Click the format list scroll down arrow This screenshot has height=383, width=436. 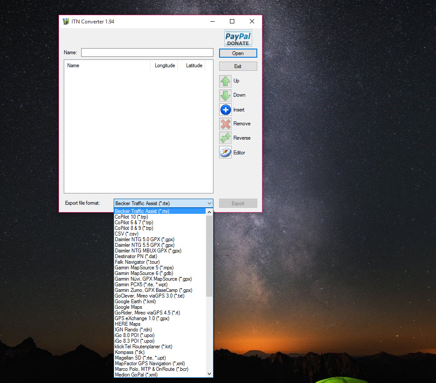(x=210, y=374)
